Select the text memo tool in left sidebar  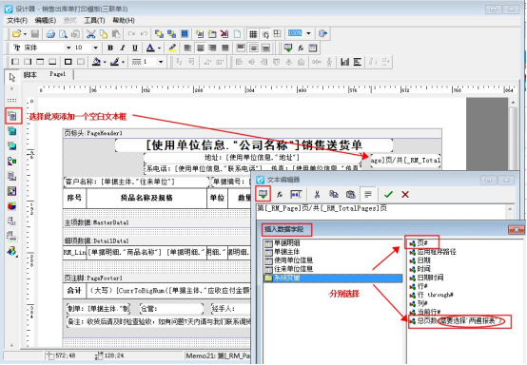[x=12, y=116]
